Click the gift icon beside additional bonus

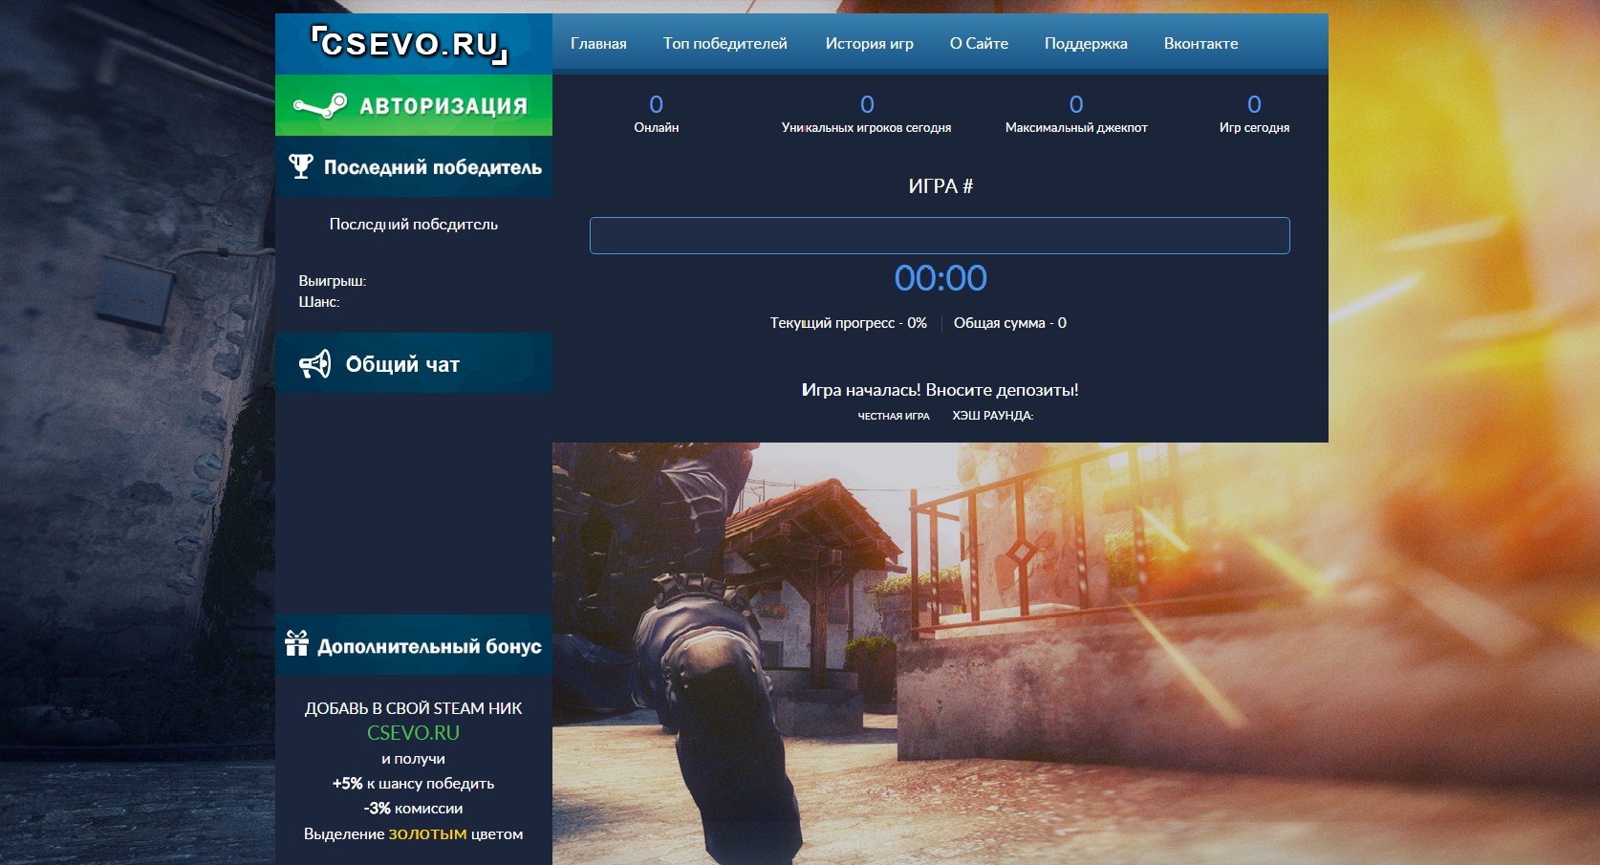[x=297, y=644]
